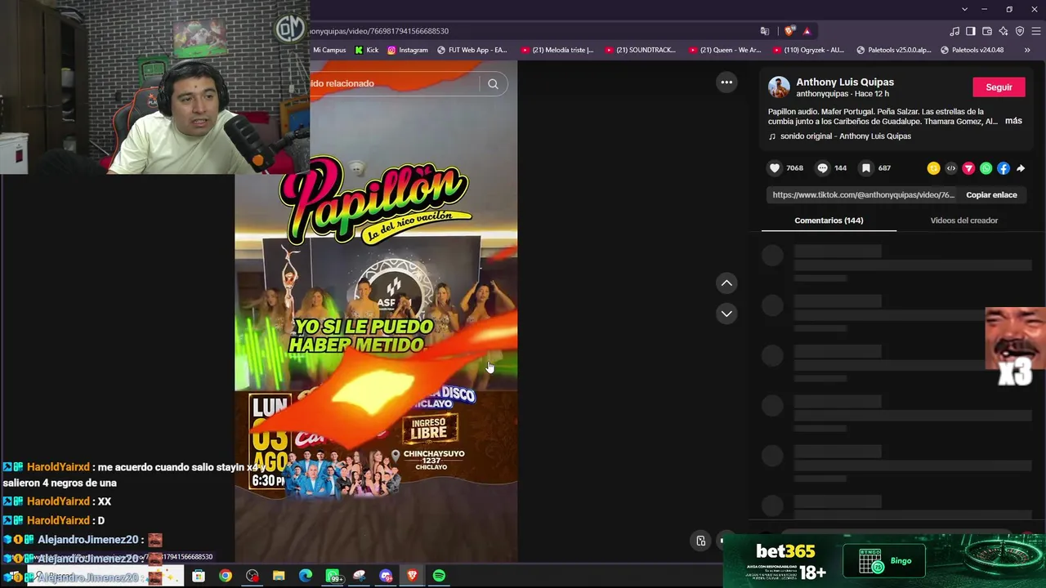Open the Mi Campus bookmark
Viewport: 1046px width, 588px height.
(329, 50)
